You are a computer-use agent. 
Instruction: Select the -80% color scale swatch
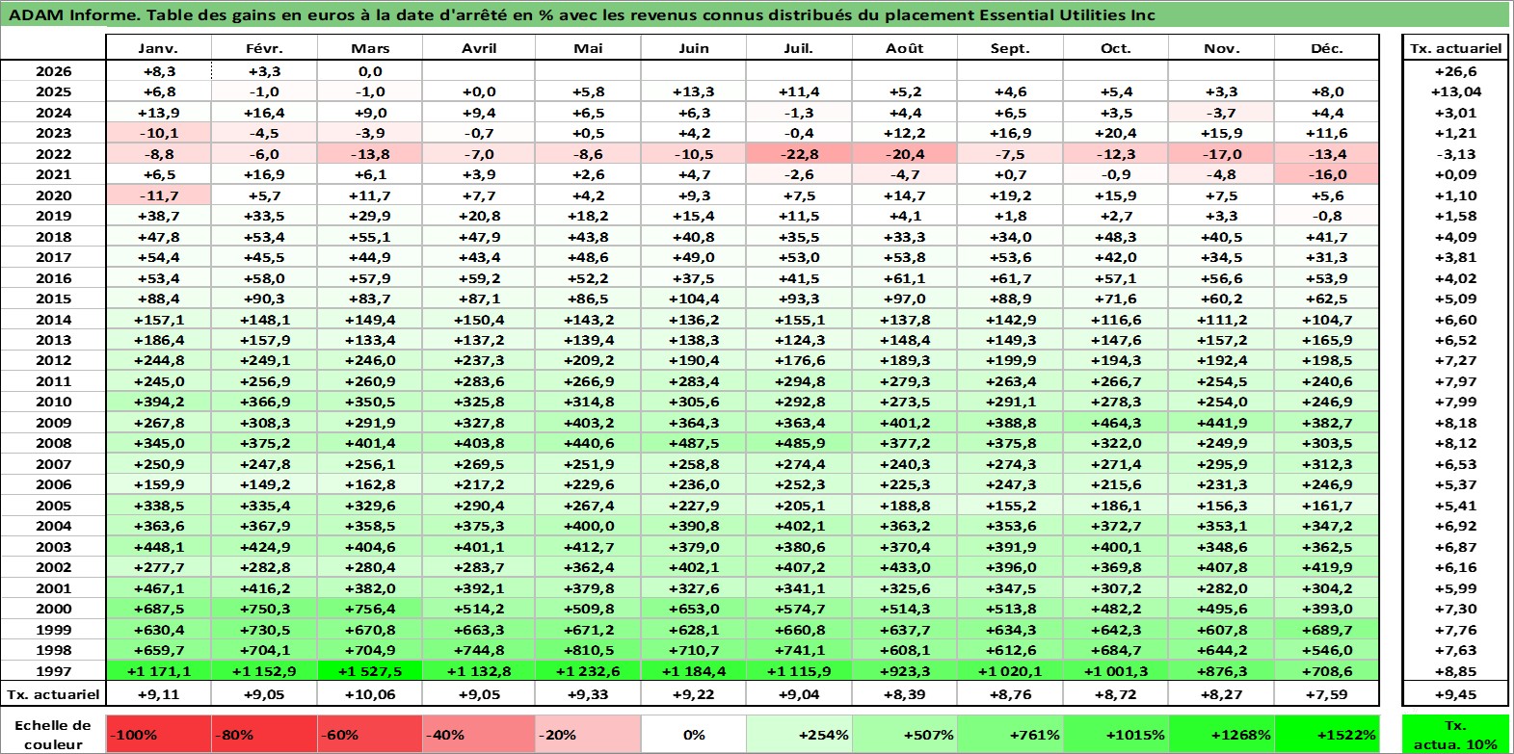tap(265, 734)
